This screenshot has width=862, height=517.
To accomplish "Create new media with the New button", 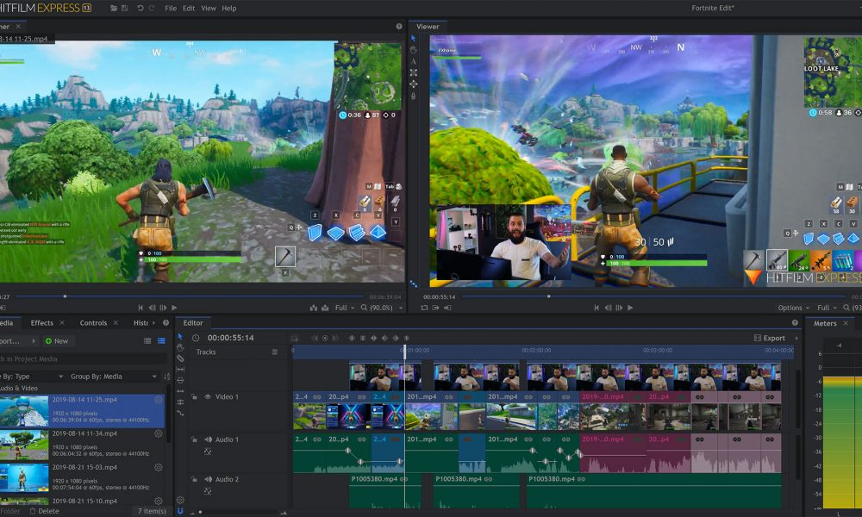I will coord(57,341).
